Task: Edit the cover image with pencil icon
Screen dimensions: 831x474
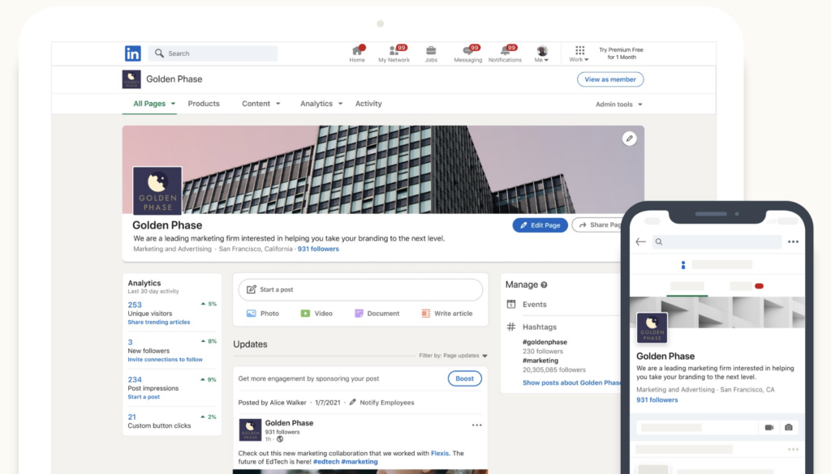Action: (629, 139)
